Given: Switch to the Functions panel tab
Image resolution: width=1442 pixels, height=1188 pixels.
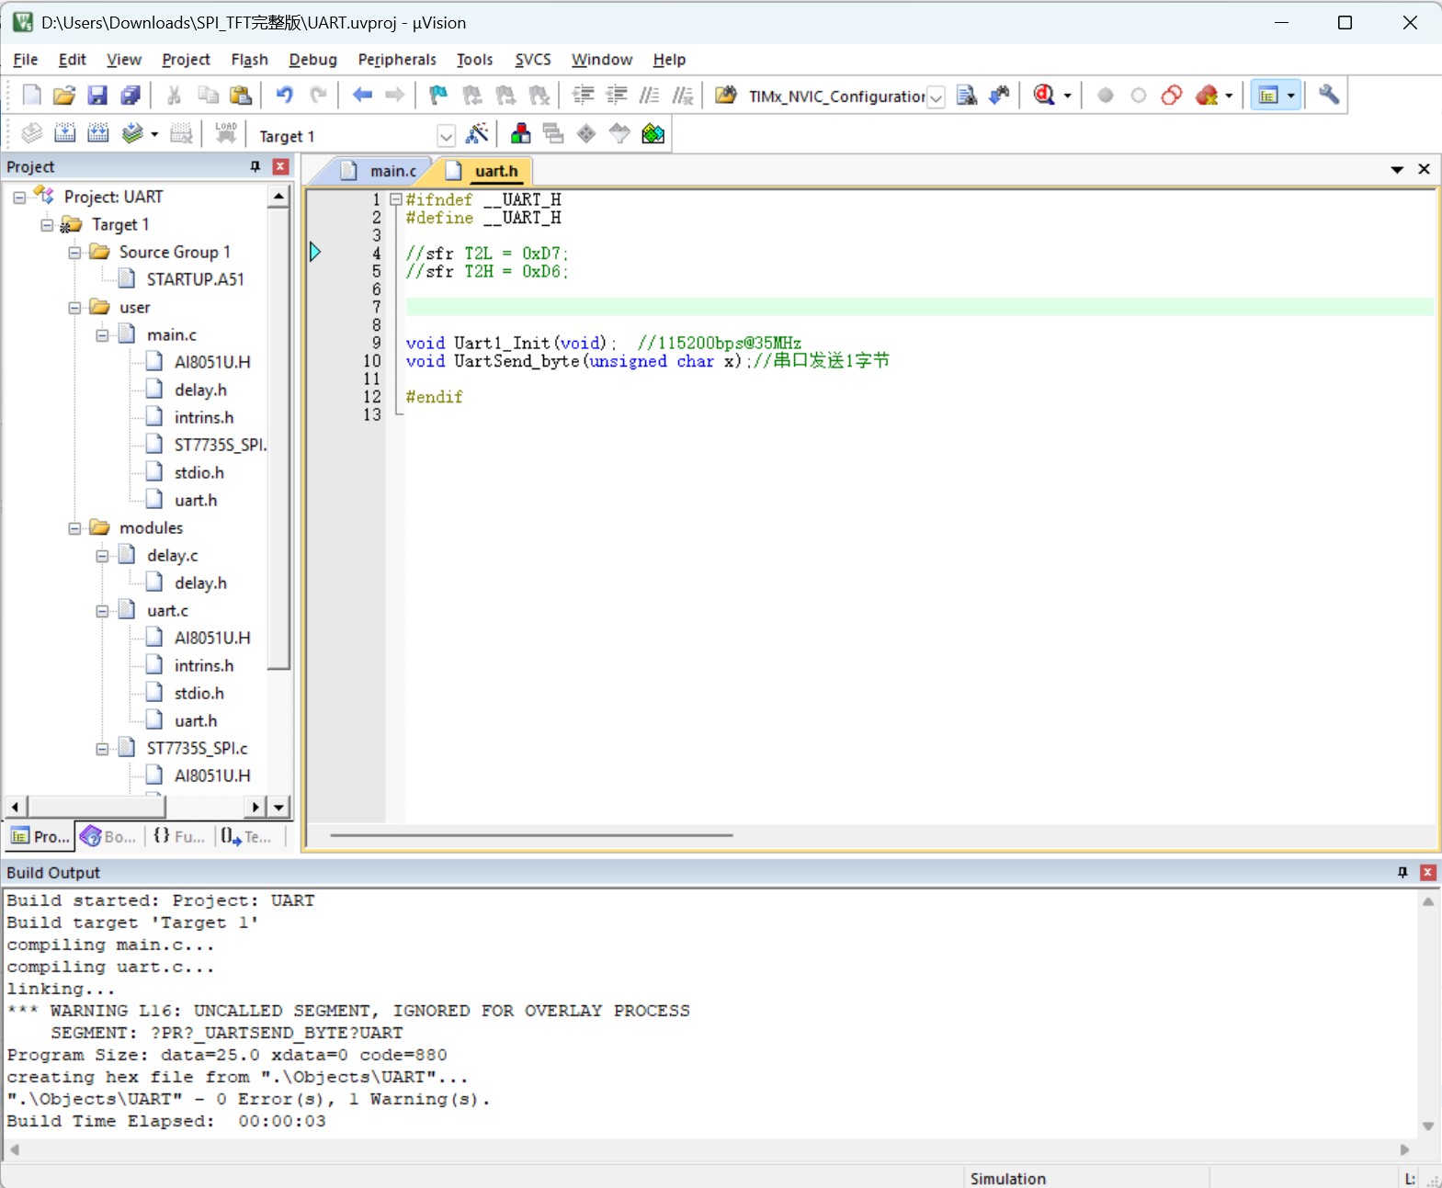Looking at the screenshot, I should (179, 836).
